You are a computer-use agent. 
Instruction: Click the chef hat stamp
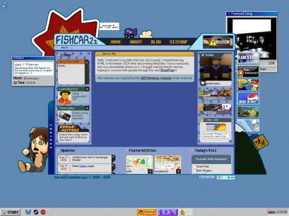point(248,125)
